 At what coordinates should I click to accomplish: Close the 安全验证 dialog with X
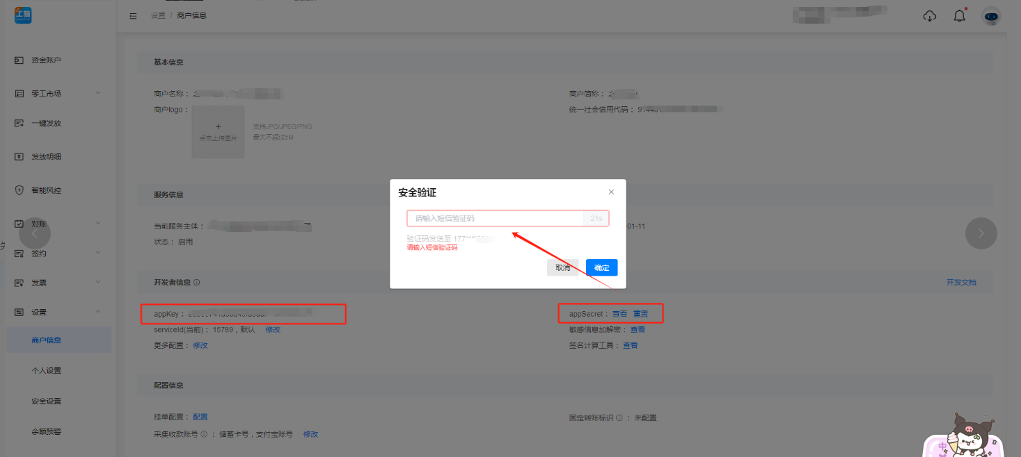pyautogui.click(x=611, y=192)
